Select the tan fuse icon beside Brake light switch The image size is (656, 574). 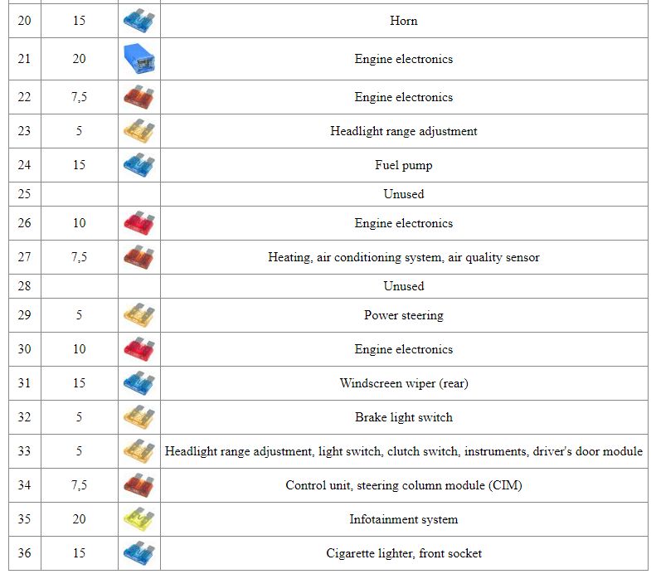click(138, 417)
